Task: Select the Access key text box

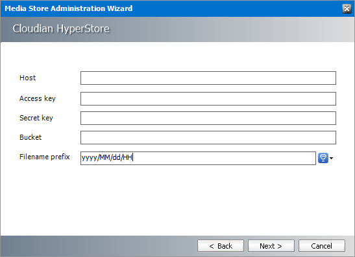Action: click(x=208, y=98)
